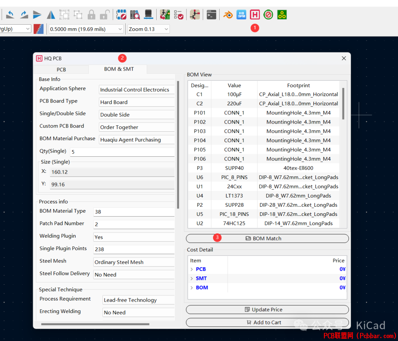Image resolution: width=398 pixels, height=341 pixels.
Task: Open the footprint editor icon
Action: click(x=121, y=15)
